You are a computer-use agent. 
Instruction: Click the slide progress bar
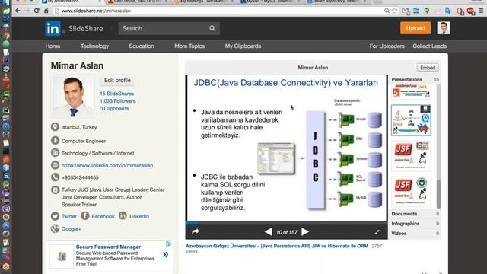click(x=287, y=223)
